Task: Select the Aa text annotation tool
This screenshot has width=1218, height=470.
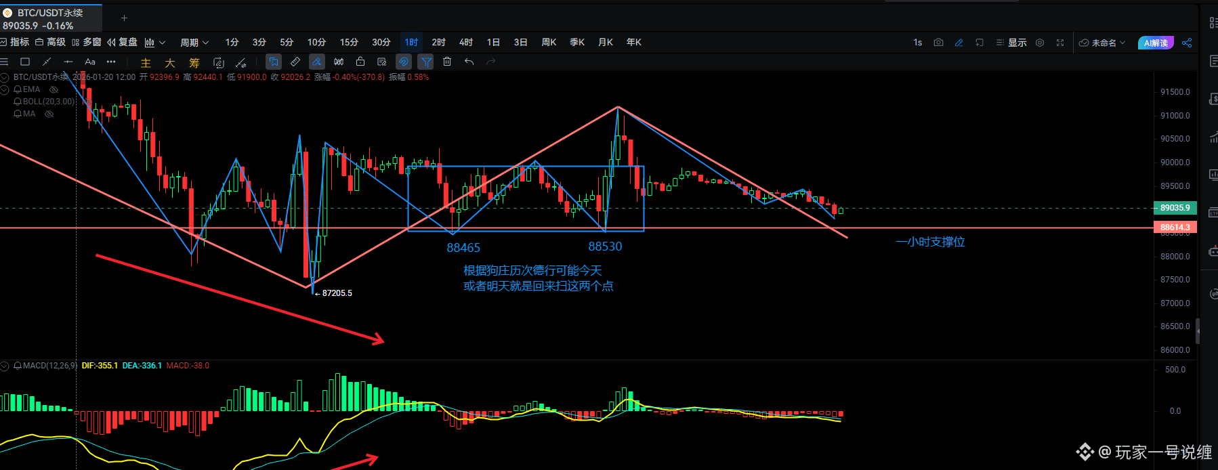Action: [89, 62]
